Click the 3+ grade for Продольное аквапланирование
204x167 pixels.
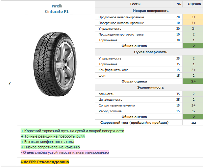(193, 17)
